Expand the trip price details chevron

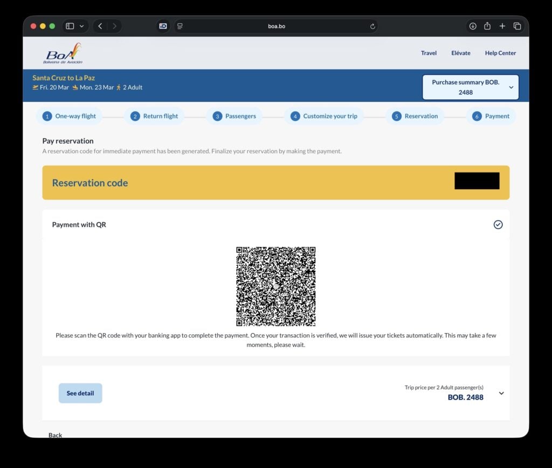pos(501,393)
